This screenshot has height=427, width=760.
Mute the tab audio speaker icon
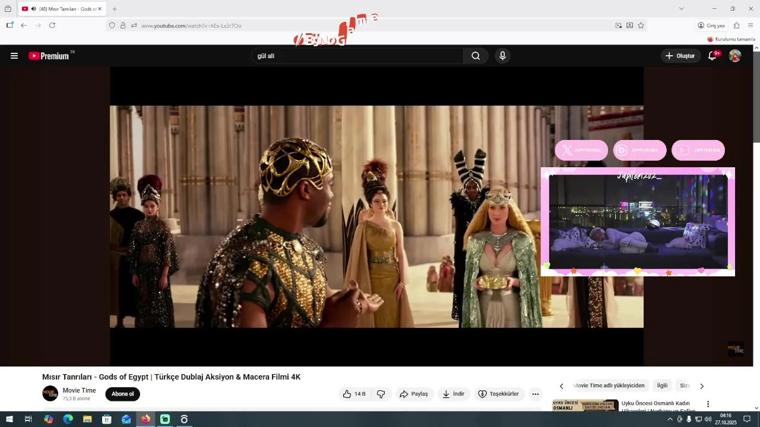[33, 9]
